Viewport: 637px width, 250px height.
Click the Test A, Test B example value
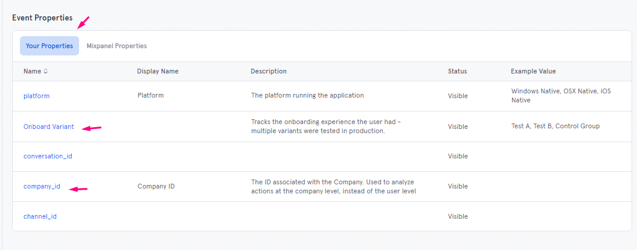point(555,126)
